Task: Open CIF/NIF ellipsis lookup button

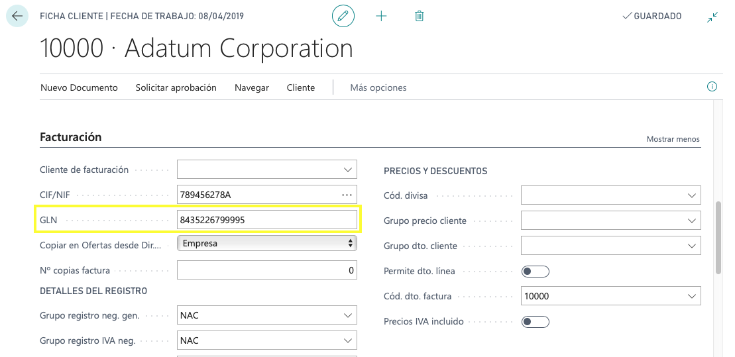Action: pos(347,195)
